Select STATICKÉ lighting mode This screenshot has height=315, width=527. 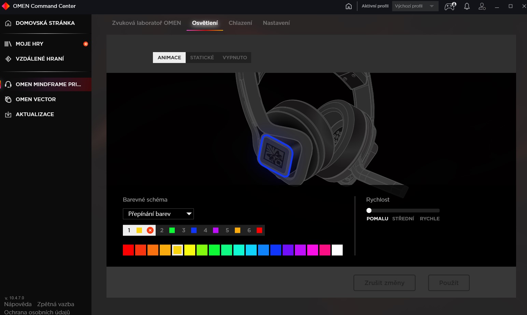(202, 58)
